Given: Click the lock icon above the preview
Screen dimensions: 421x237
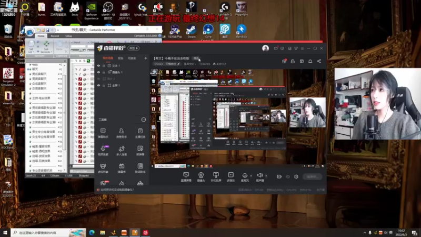Looking at the screenshot, I should click(293, 61).
